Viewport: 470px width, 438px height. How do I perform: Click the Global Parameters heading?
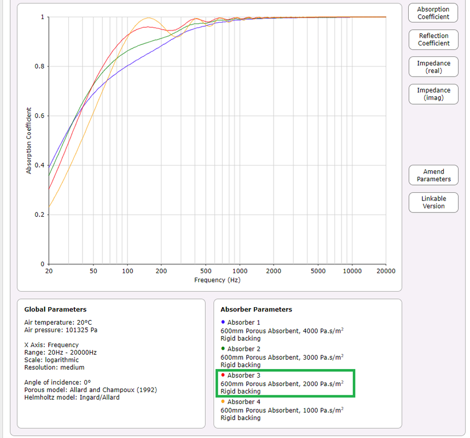55,309
